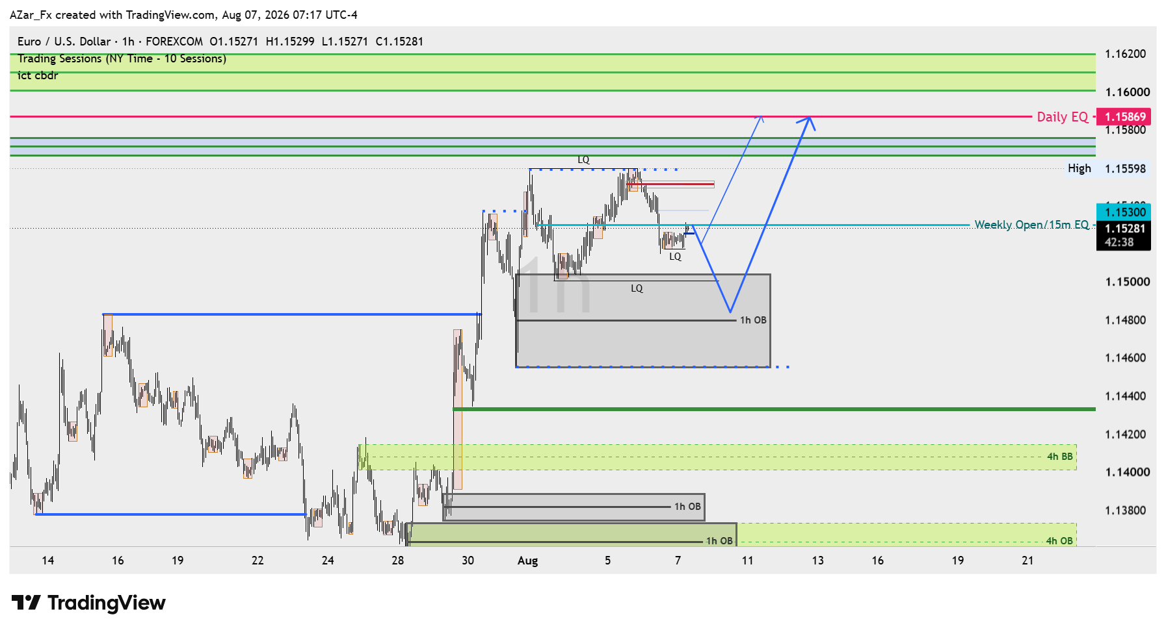Click the '7' date on the time axis
The width and height of the screenshot is (1166, 632).
tap(678, 561)
